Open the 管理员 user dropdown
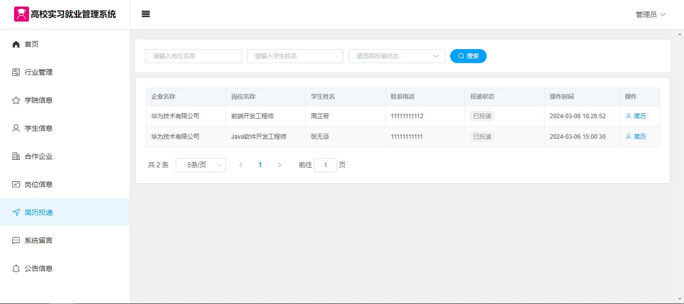This screenshot has height=304, width=684. (650, 15)
